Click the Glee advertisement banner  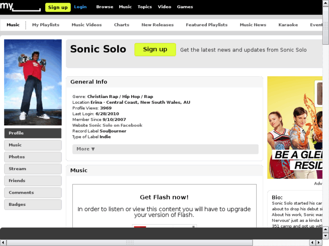[x=295, y=128]
